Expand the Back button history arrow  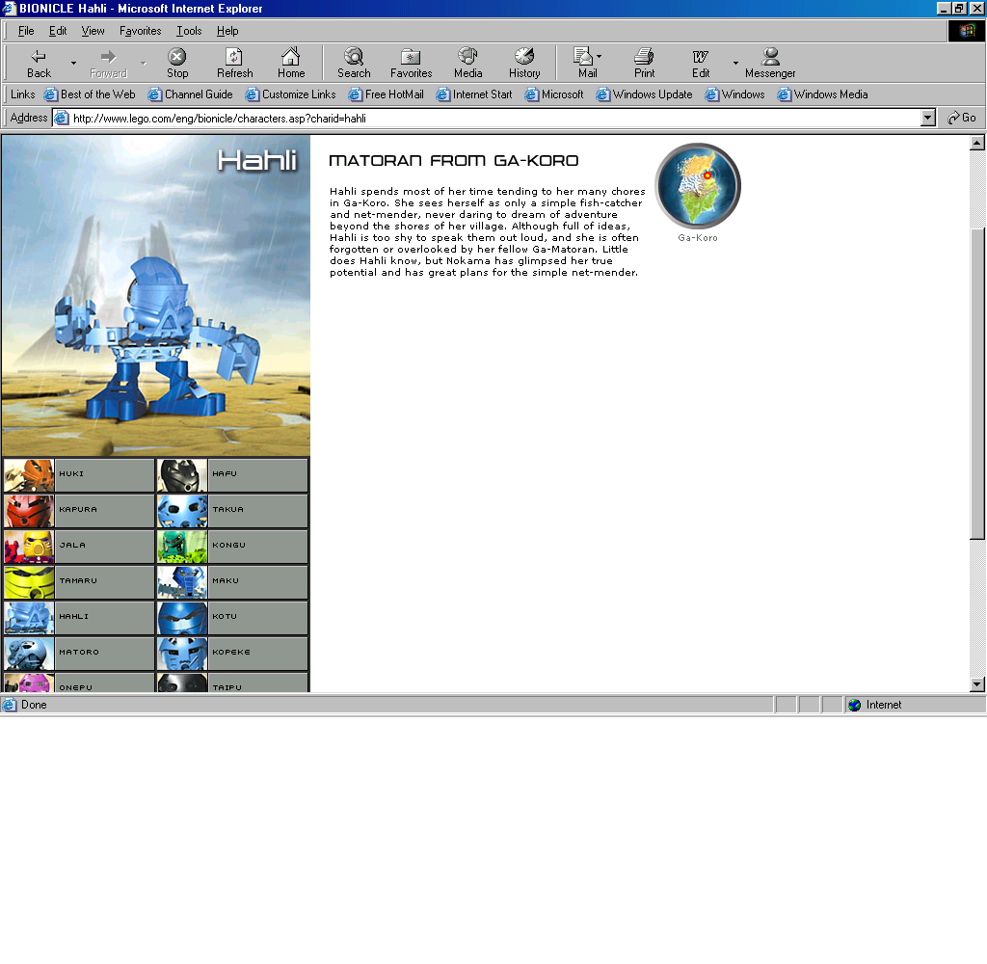(73, 64)
